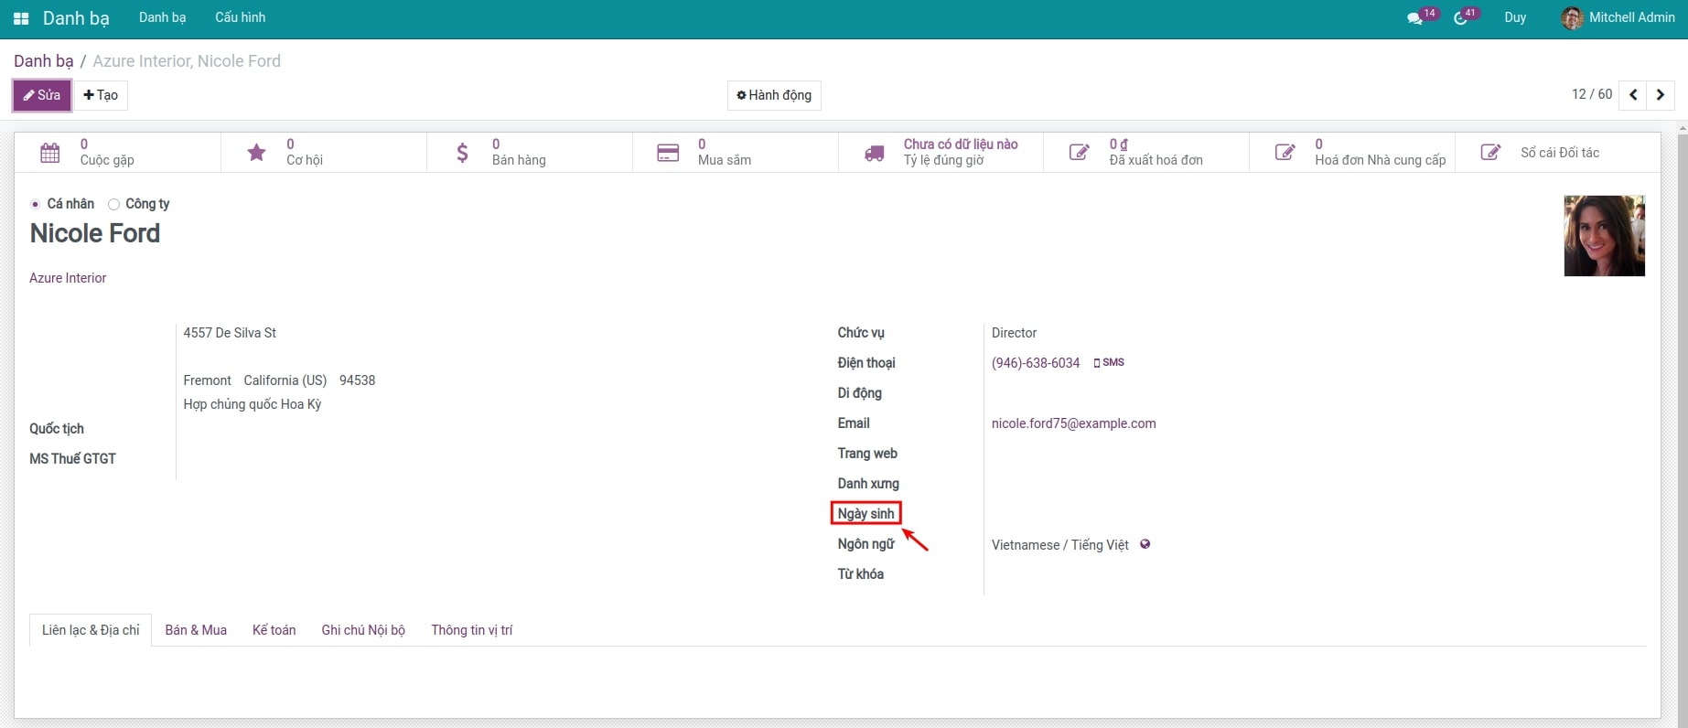The width and height of the screenshot is (1688, 728).
Task: Click the Sửa edit button
Action: click(42, 95)
